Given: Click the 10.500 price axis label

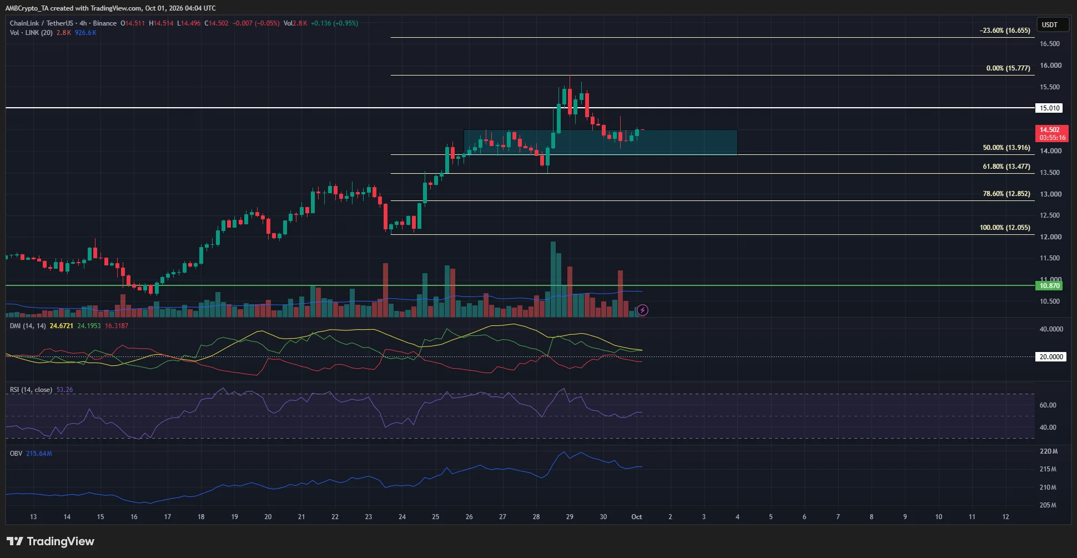Looking at the screenshot, I should 1049,301.
